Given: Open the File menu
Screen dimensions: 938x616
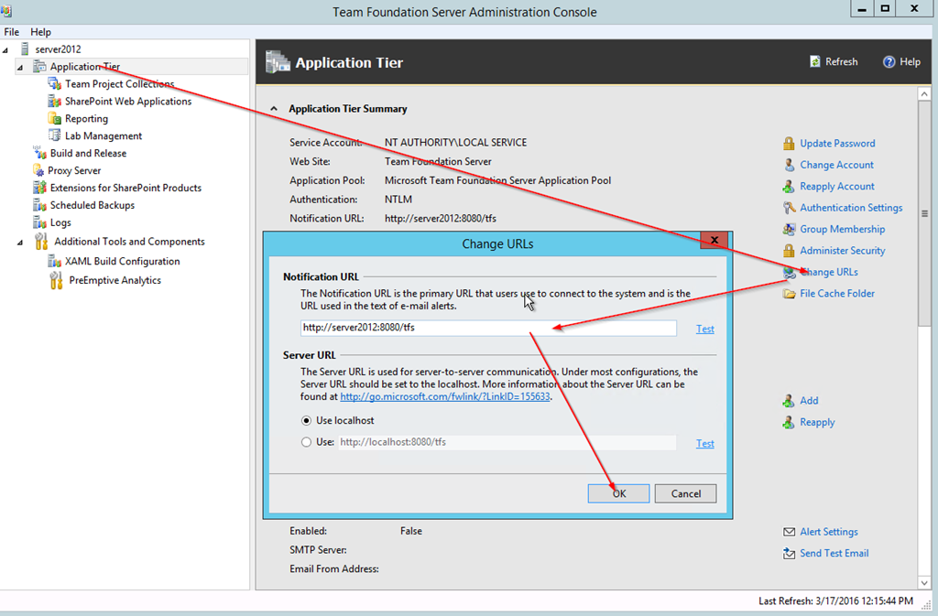Looking at the screenshot, I should coord(12,32).
